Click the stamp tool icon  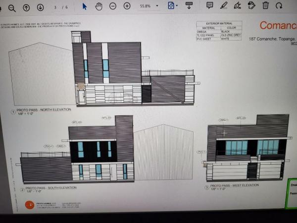251,5
